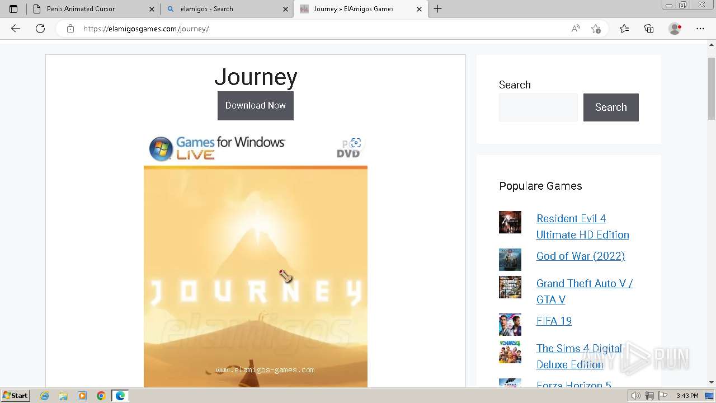The height and width of the screenshot is (403, 716).
Task: Open The Sims 4 Digital Deluxe Edition link
Action: pos(580,357)
